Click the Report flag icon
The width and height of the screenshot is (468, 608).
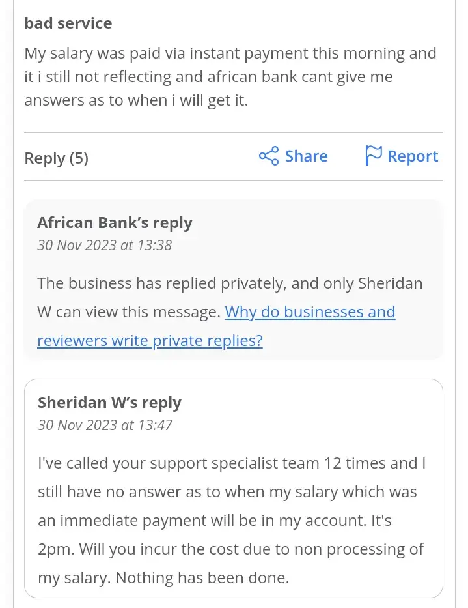373,156
